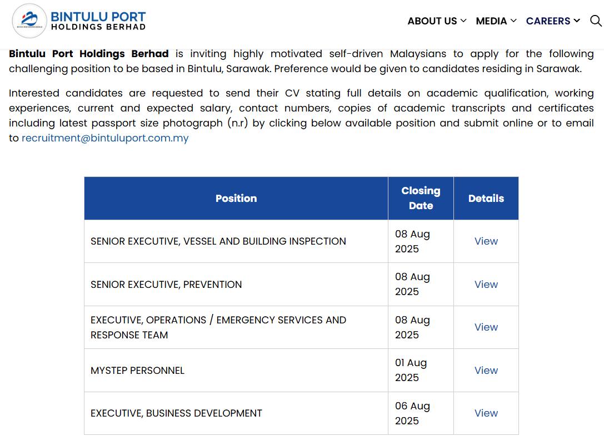View Executive, Operations / Emergency Services details

(x=486, y=327)
